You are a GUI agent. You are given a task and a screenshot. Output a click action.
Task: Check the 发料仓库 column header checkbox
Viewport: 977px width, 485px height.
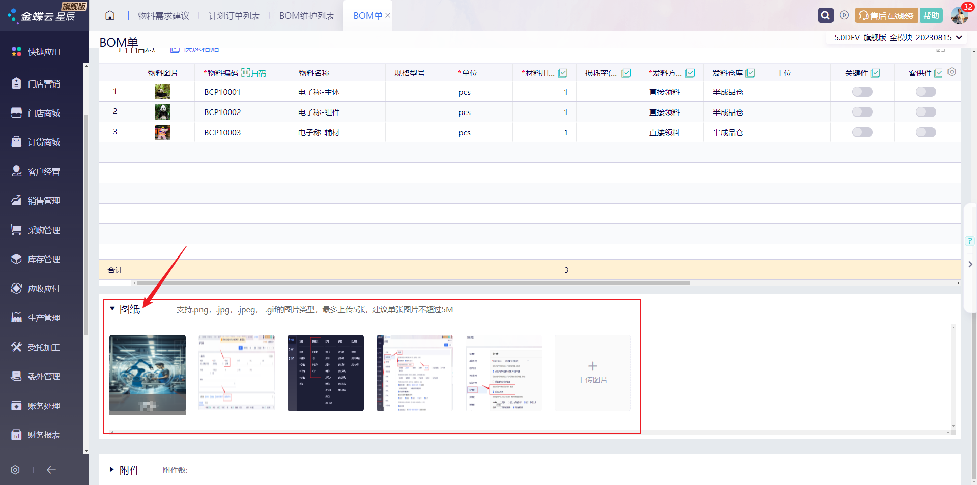[x=750, y=73]
